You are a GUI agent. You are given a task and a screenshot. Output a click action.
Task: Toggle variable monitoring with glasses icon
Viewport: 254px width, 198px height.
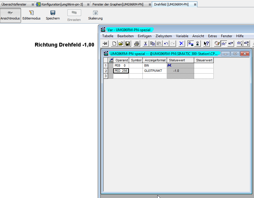224,44
